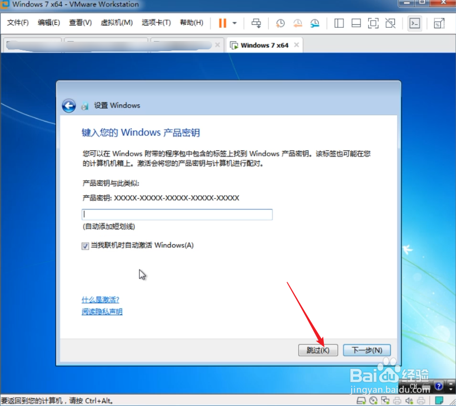Click the 跳过(K) skip button
456x406 pixels.
[x=318, y=350]
